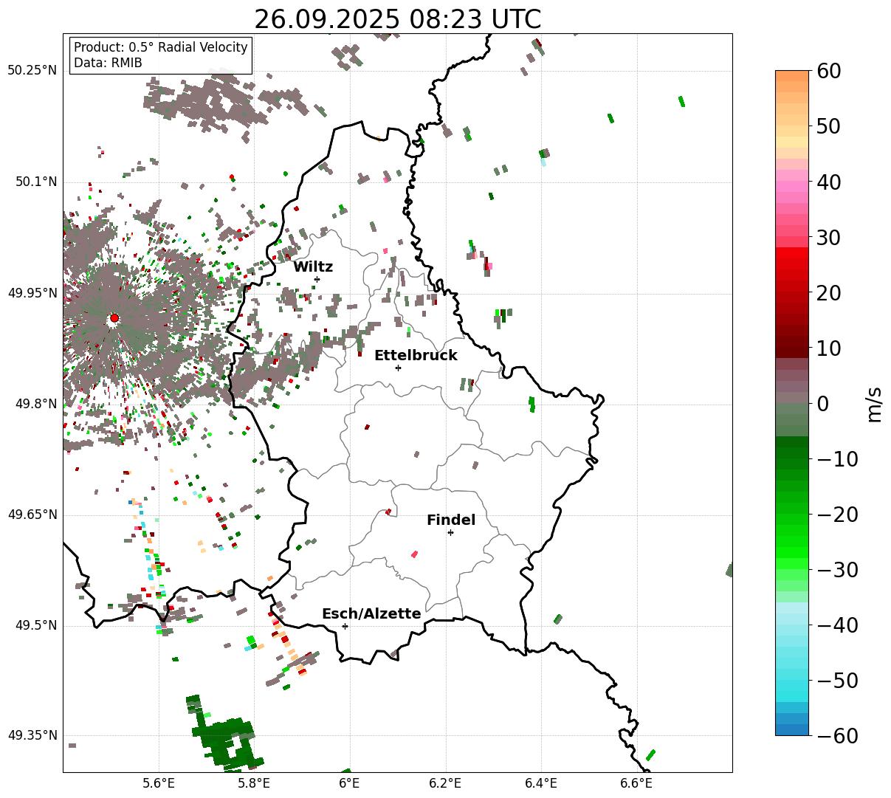Click the cyan colorbar segment near −50

coord(792,685)
